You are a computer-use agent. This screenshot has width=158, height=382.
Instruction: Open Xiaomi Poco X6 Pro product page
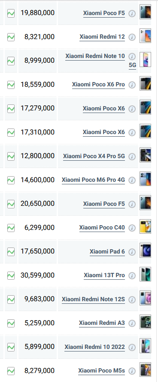pos(98,85)
